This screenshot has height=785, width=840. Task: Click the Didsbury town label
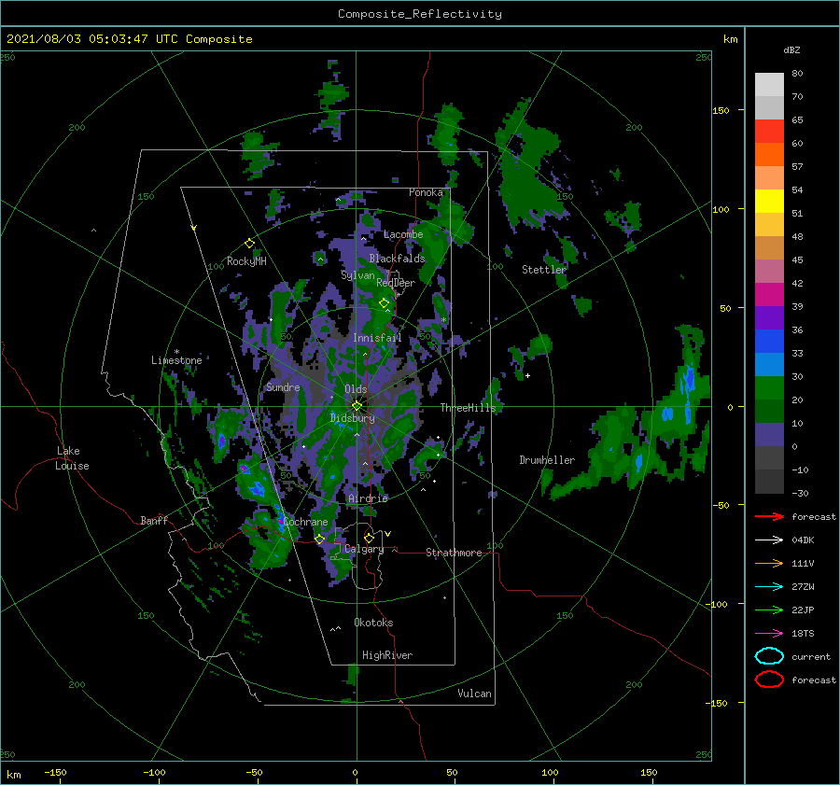[x=352, y=418]
